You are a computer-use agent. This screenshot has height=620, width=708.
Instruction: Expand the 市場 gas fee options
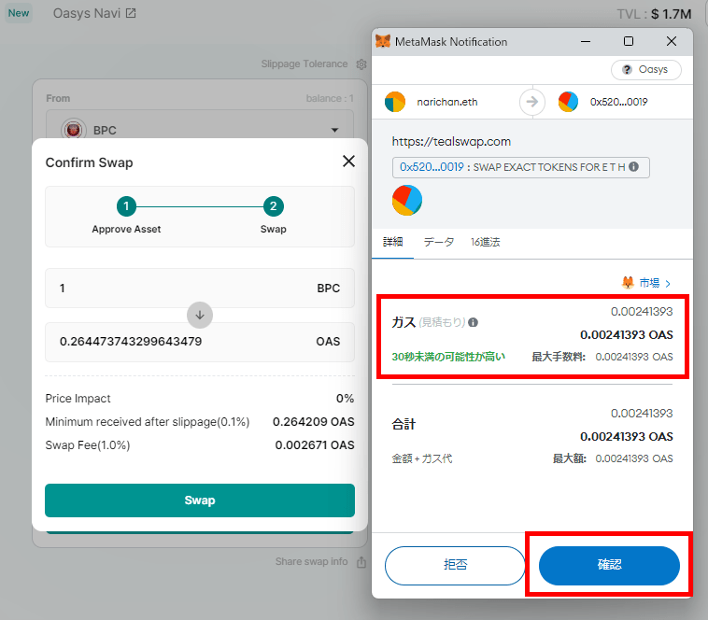pyautogui.click(x=647, y=282)
